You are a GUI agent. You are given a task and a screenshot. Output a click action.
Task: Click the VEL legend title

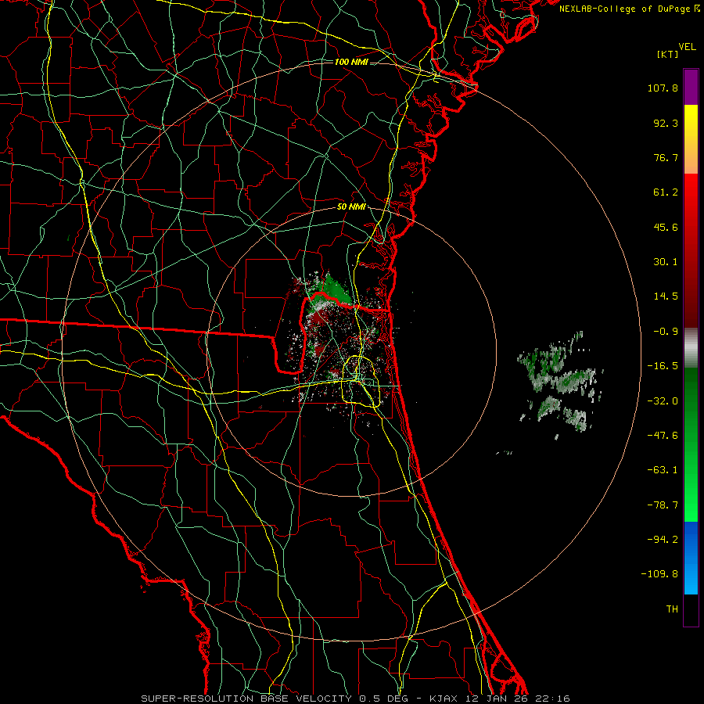(x=688, y=47)
